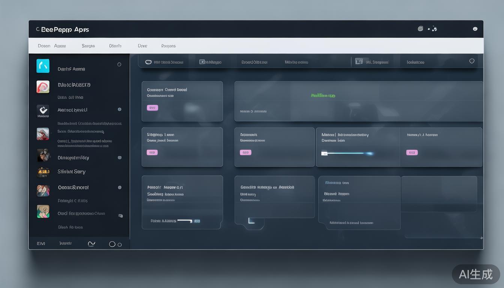Click the red-and-white thumbnail in the sidebar list
Screen dimensions: 504x288
[x=43, y=134]
